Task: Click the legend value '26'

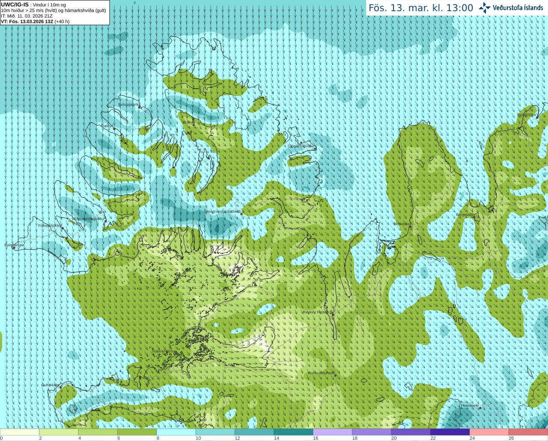Action: coord(511,438)
